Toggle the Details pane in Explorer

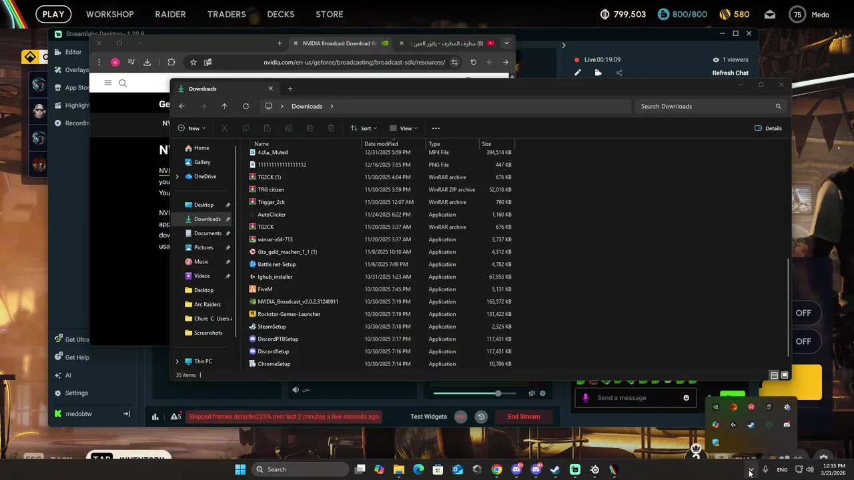pyautogui.click(x=769, y=128)
